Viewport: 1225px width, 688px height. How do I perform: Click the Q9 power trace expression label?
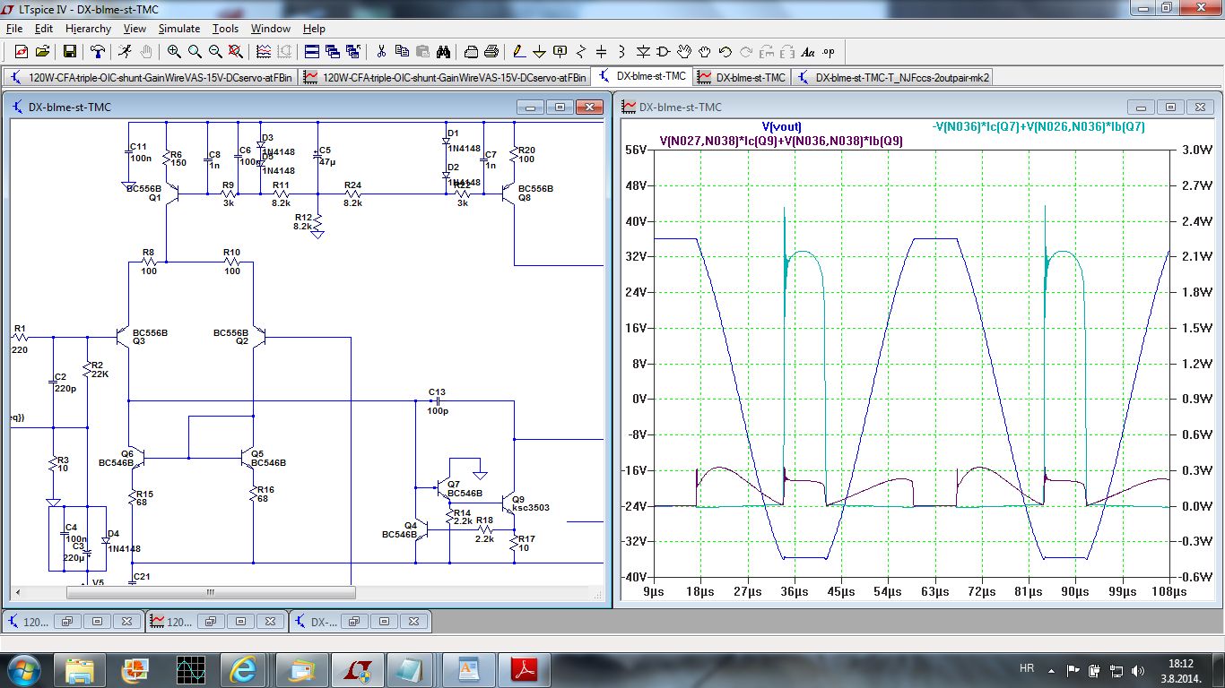781,141
